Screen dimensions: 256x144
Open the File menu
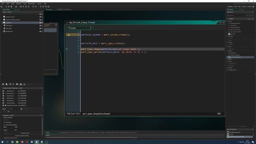tap(3, 4)
